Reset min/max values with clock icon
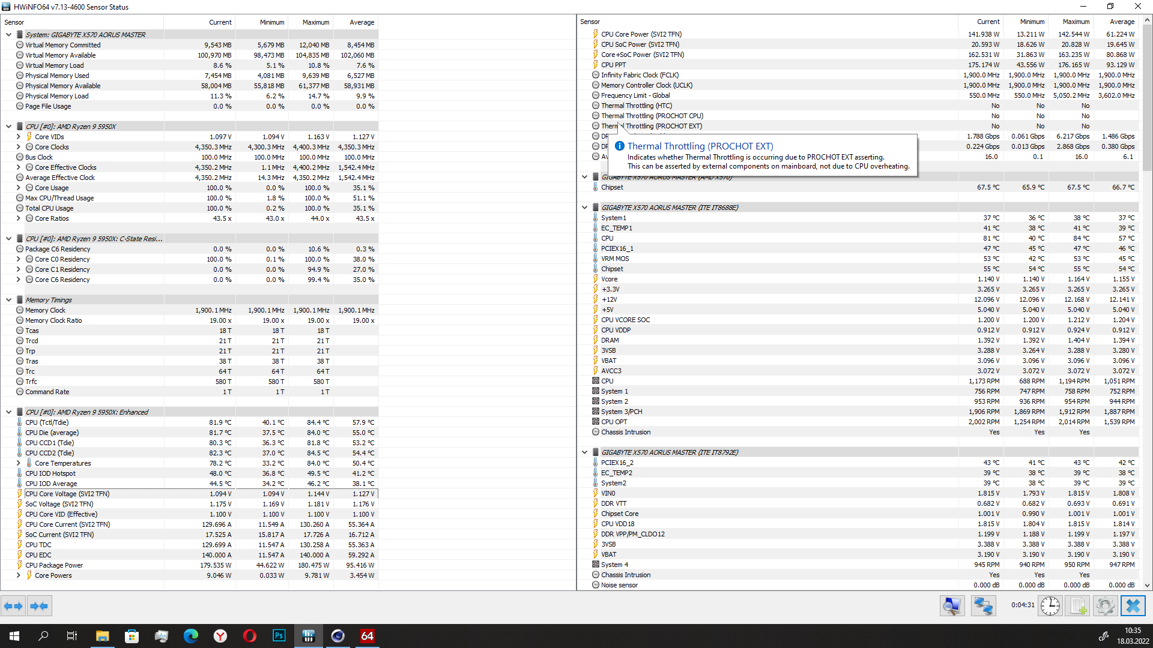1153x648 pixels. click(1050, 606)
